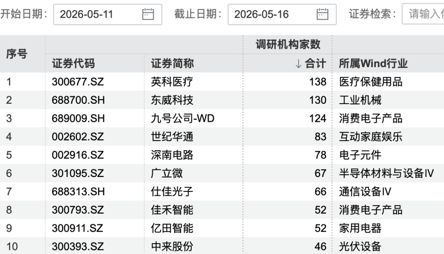Click the 证券简称 column header
This screenshot has width=444, height=254.
tap(172, 63)
